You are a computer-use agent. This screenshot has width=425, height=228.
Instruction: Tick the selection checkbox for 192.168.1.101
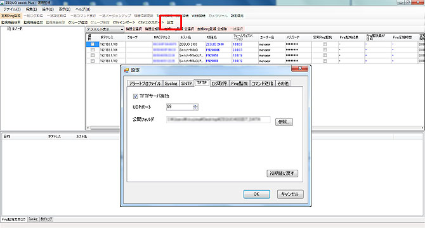click(93, 55)
